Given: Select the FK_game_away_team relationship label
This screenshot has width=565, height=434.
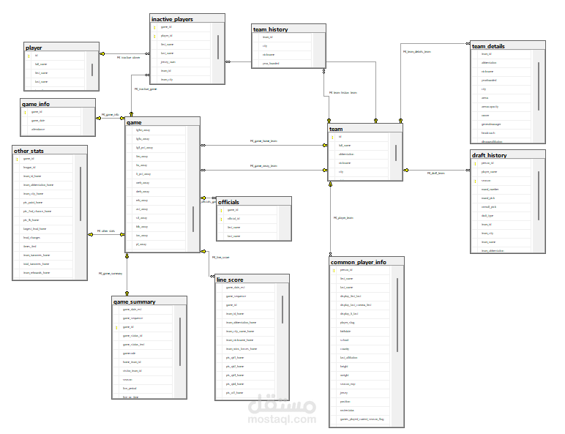Looking at the screenshot, I should (x=263, y=166).
